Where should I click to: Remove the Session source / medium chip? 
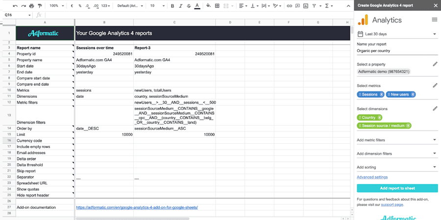pos(408,126)
